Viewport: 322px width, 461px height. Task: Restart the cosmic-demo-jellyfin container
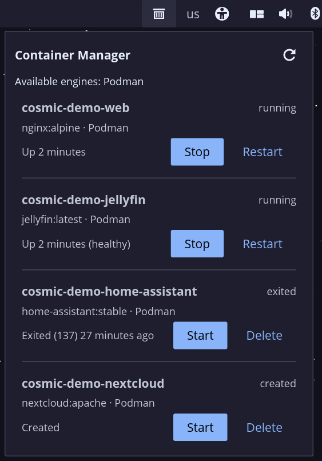263,244
